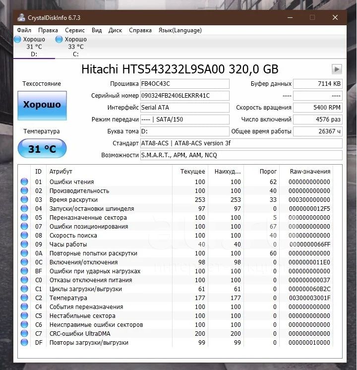The width and height of the screenshot is (357, 370).
Task: Select the Часы работы attribute text
Action: click(x=68, y=245)
